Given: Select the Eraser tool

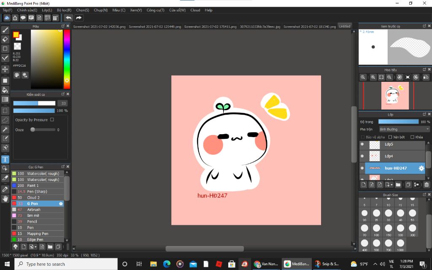Looking at the screenshot, I should pyautogui.click(x=5, y=39).
